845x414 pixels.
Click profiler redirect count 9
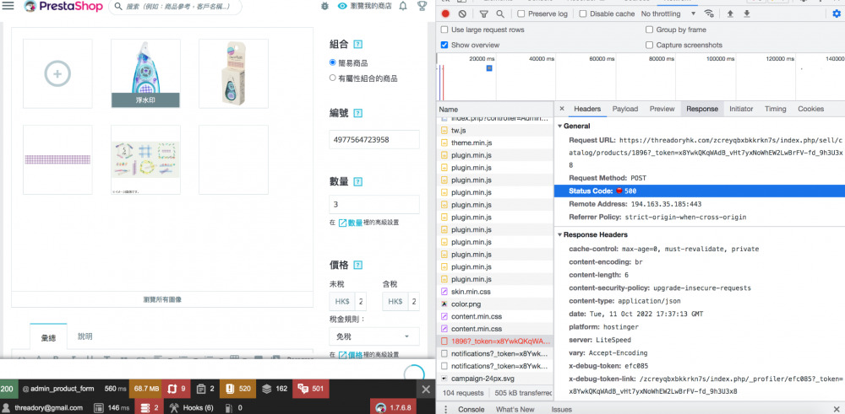coord(177,389)
